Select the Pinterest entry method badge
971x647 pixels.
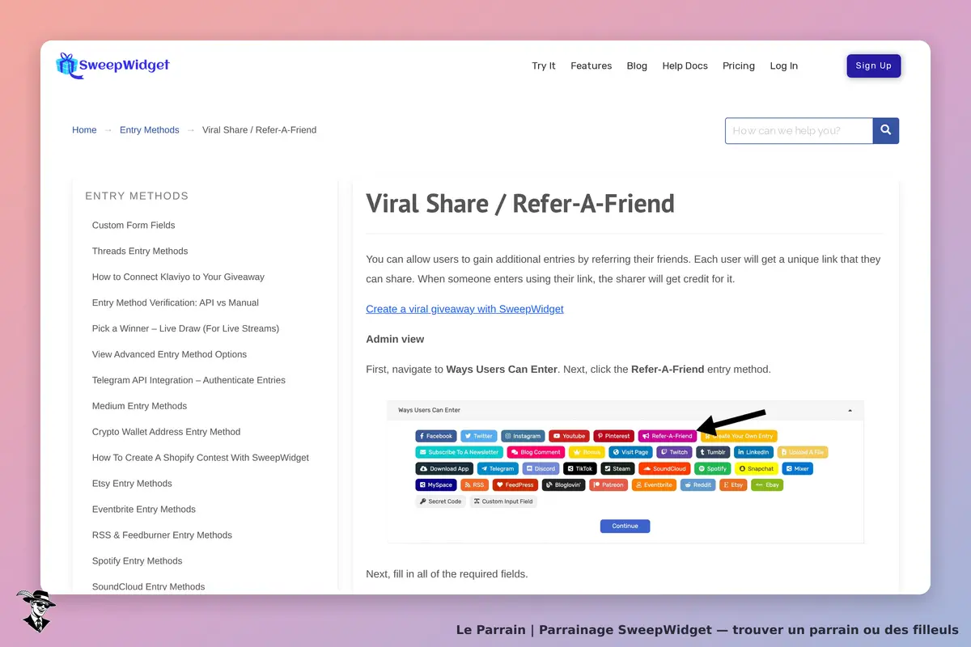click(614, 436)
